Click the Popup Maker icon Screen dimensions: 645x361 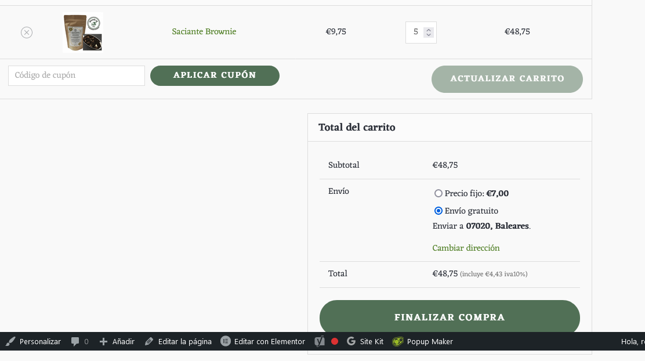click(x=398, y=341)
